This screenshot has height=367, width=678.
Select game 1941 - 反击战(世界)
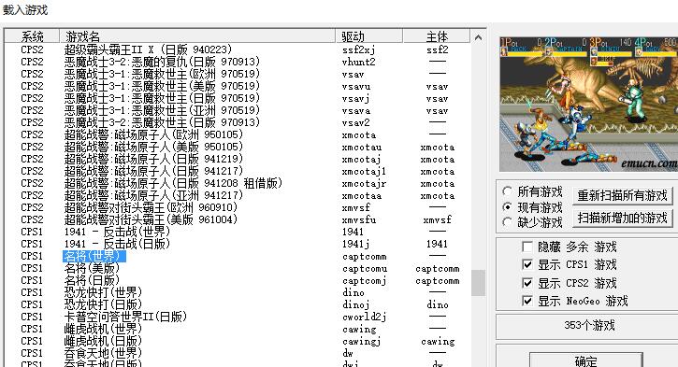(x=117, y=232)
